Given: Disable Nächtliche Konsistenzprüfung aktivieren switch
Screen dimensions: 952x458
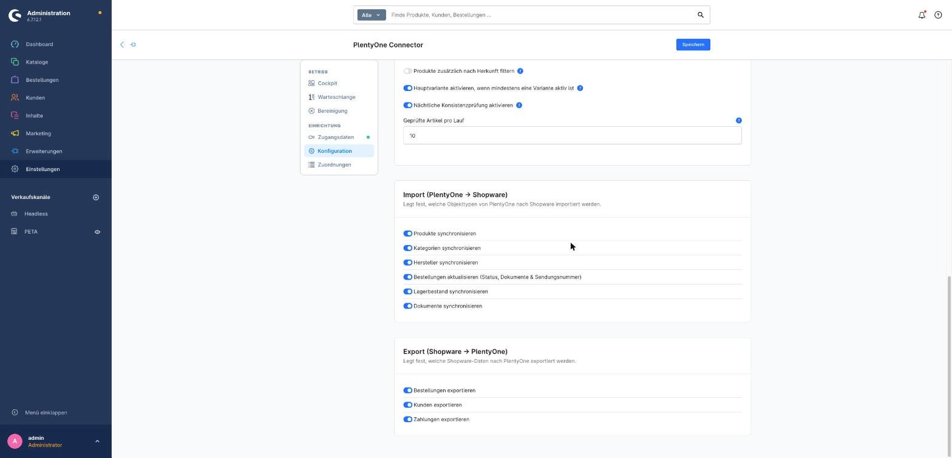Looking at the screenshot, I should click(x=407, y=105).
